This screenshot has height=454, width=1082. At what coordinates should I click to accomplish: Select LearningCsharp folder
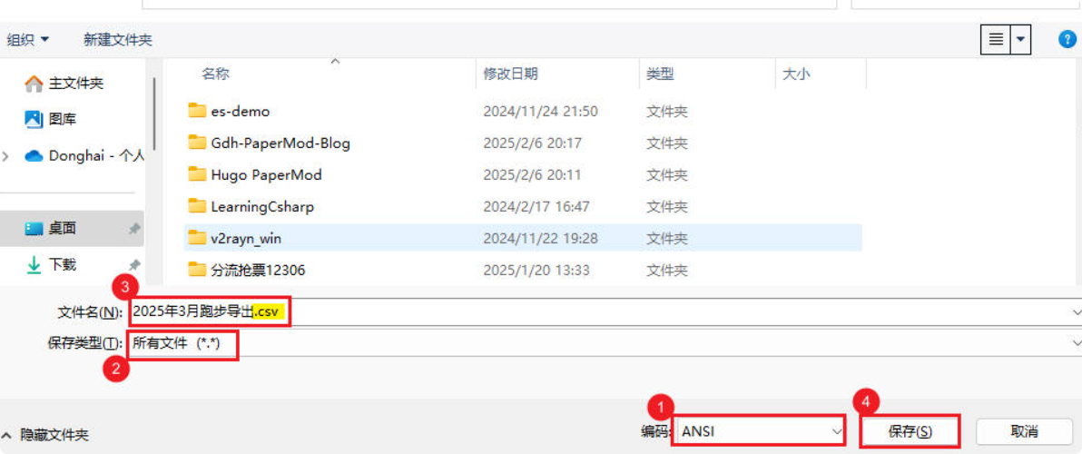[x=263, y=206]
